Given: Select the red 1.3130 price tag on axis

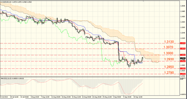Looking at the screenshot, I should pos(183,43).
